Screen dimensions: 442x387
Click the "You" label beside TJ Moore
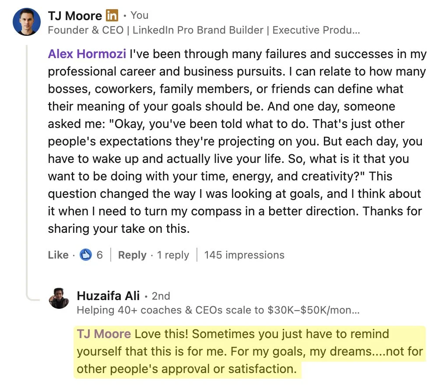coord(140,16)
